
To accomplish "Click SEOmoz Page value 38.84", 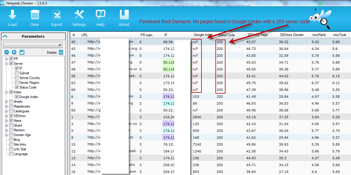I will click(251, 172).
